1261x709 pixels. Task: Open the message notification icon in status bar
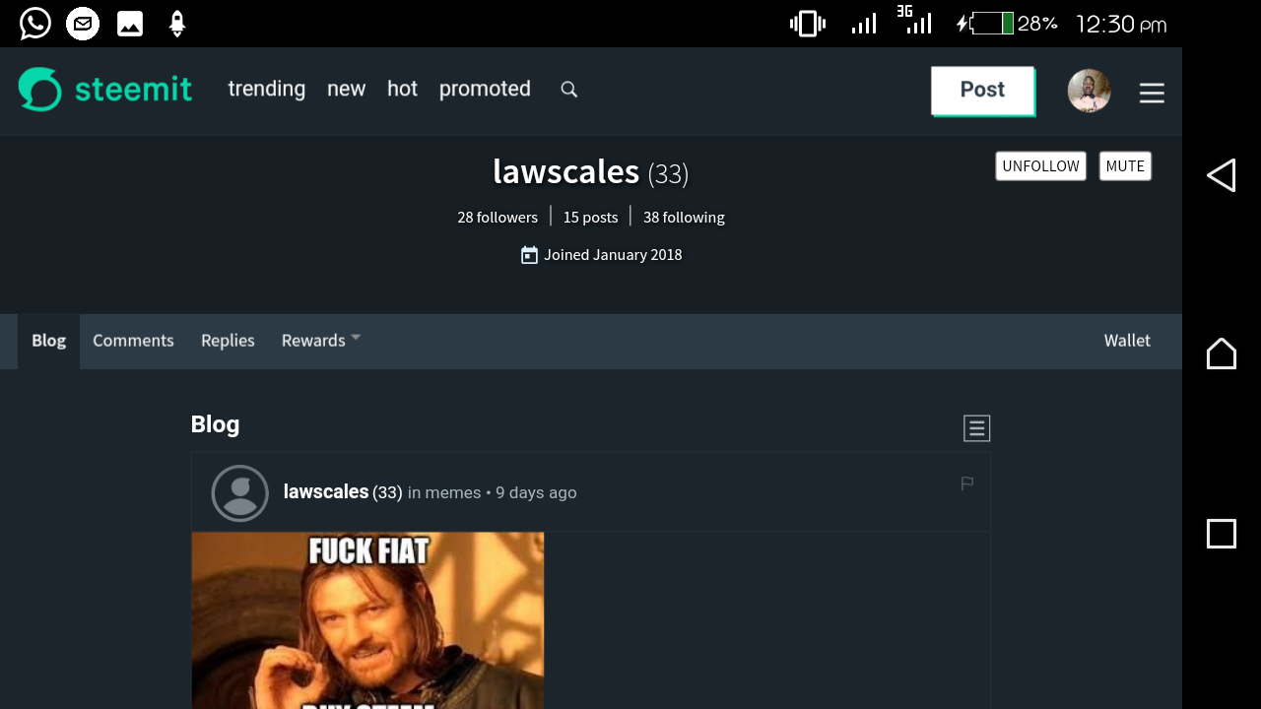(x=83, y=24)
